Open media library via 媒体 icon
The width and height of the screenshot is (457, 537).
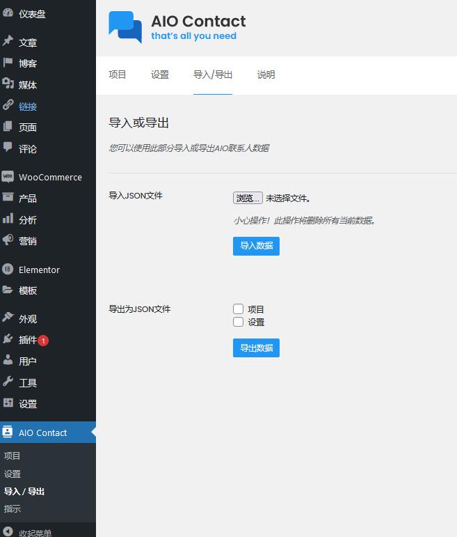tap(8, 84)
